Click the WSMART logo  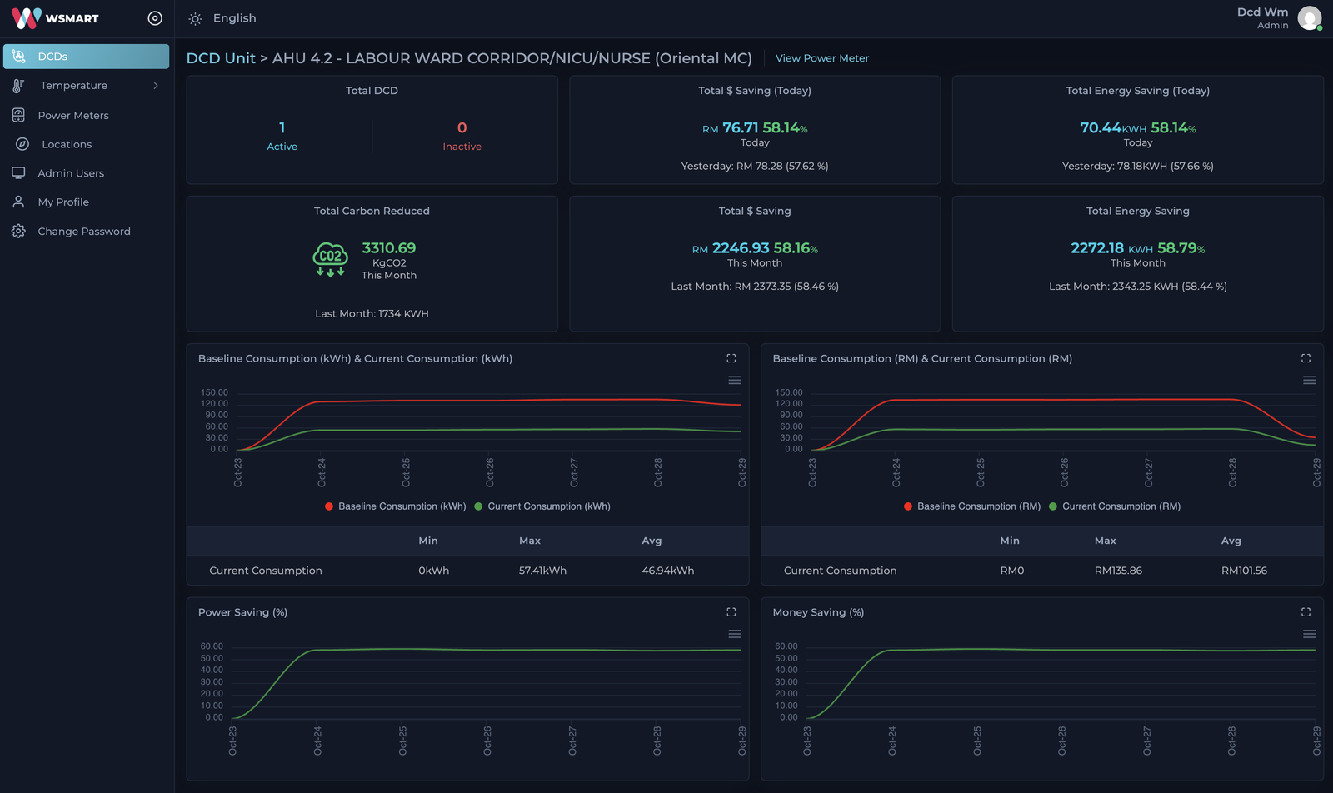55,18
